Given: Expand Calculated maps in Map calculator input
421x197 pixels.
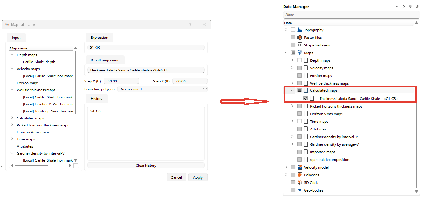Looking at the screenshot, I should click(x=12, y=118).
